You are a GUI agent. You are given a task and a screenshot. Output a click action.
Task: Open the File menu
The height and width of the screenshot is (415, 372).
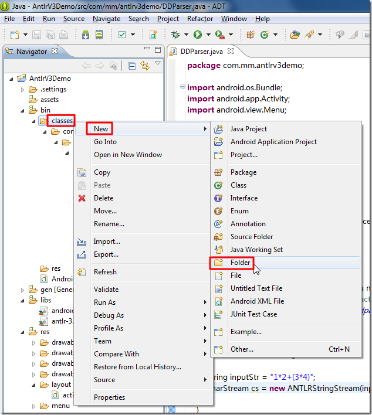point(9,19)
